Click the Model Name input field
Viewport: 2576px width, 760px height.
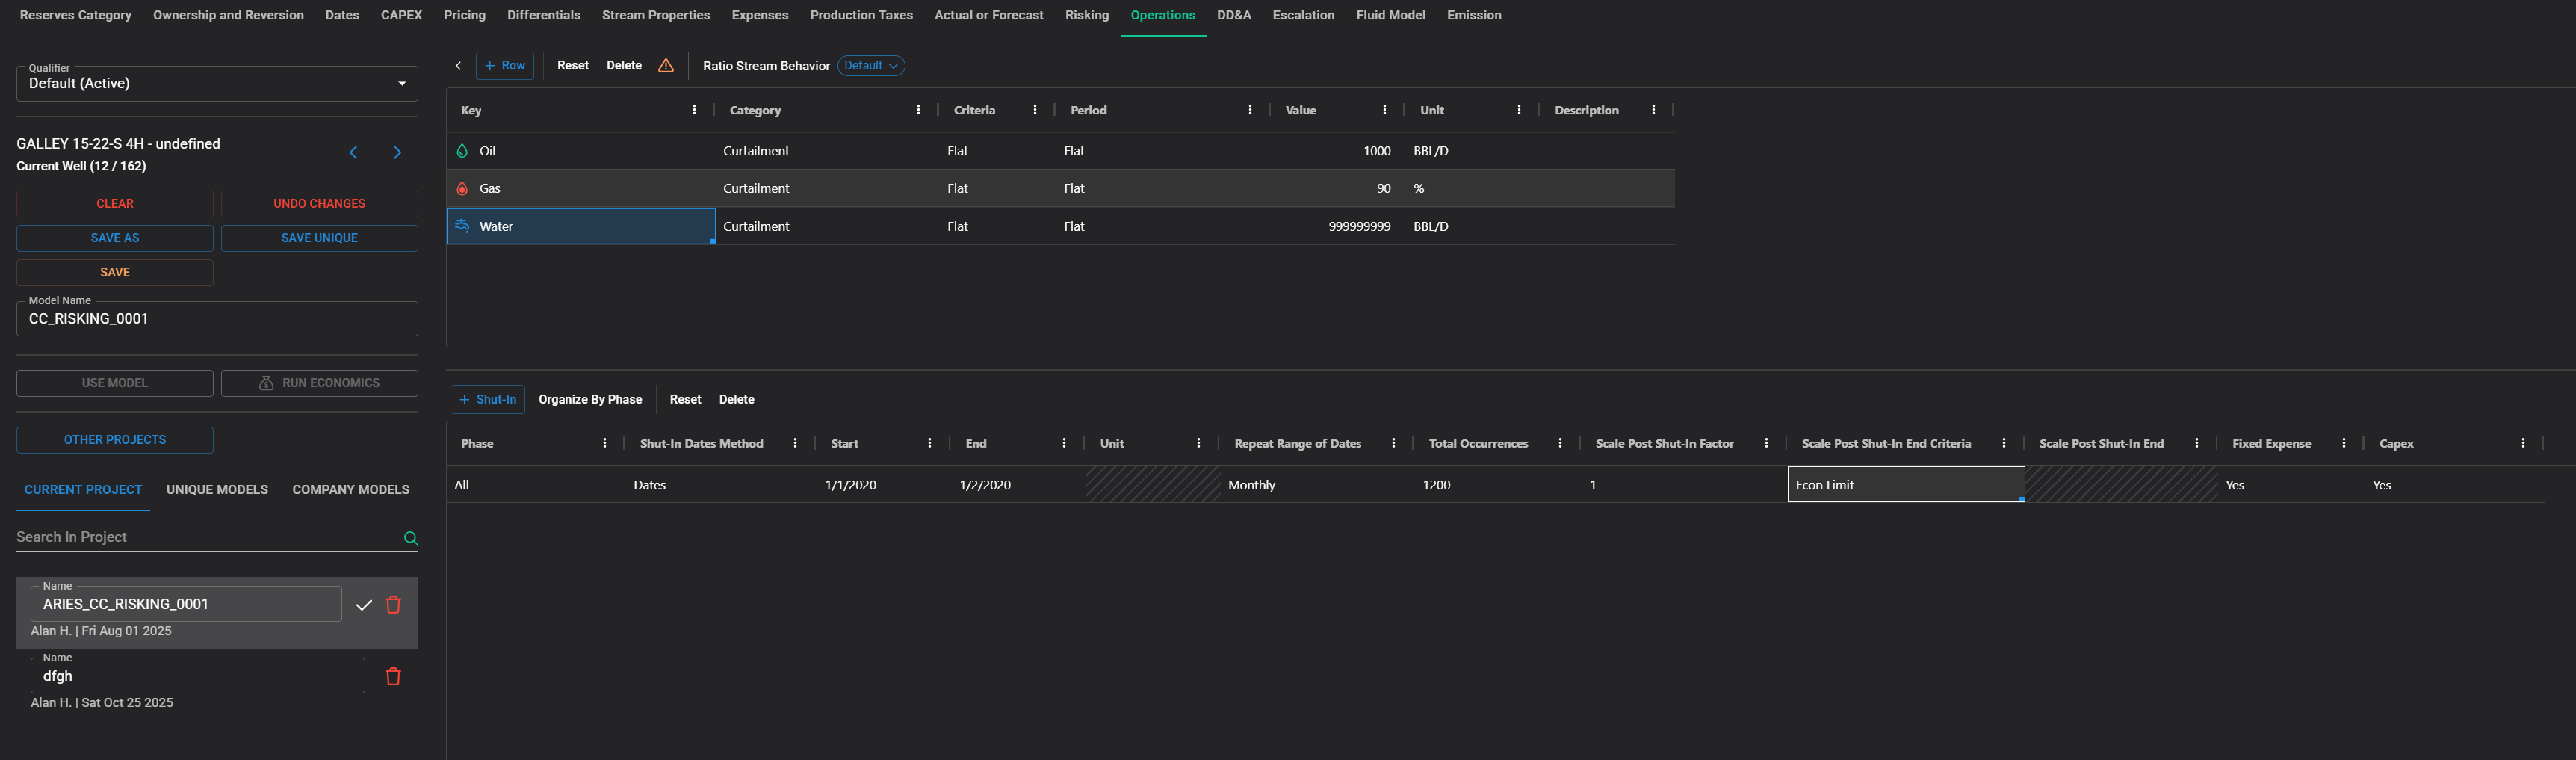click(x=217, y=319)
